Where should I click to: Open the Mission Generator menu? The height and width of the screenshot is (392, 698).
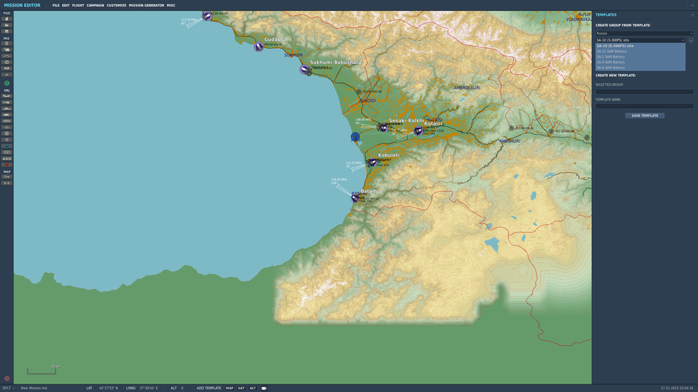(x=146, y=6)
